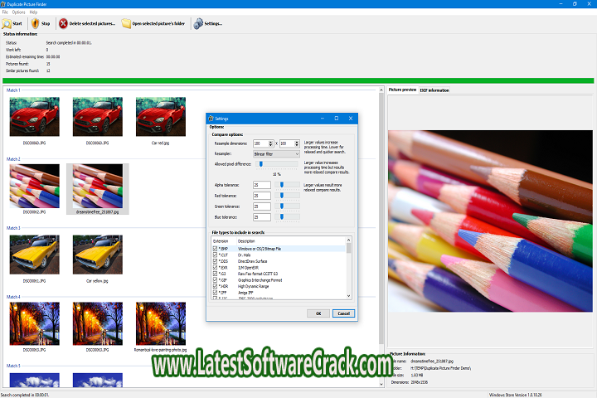597x398 pixels.
Task: Click the second Resample dimensions field
Action: pos(287,143)
